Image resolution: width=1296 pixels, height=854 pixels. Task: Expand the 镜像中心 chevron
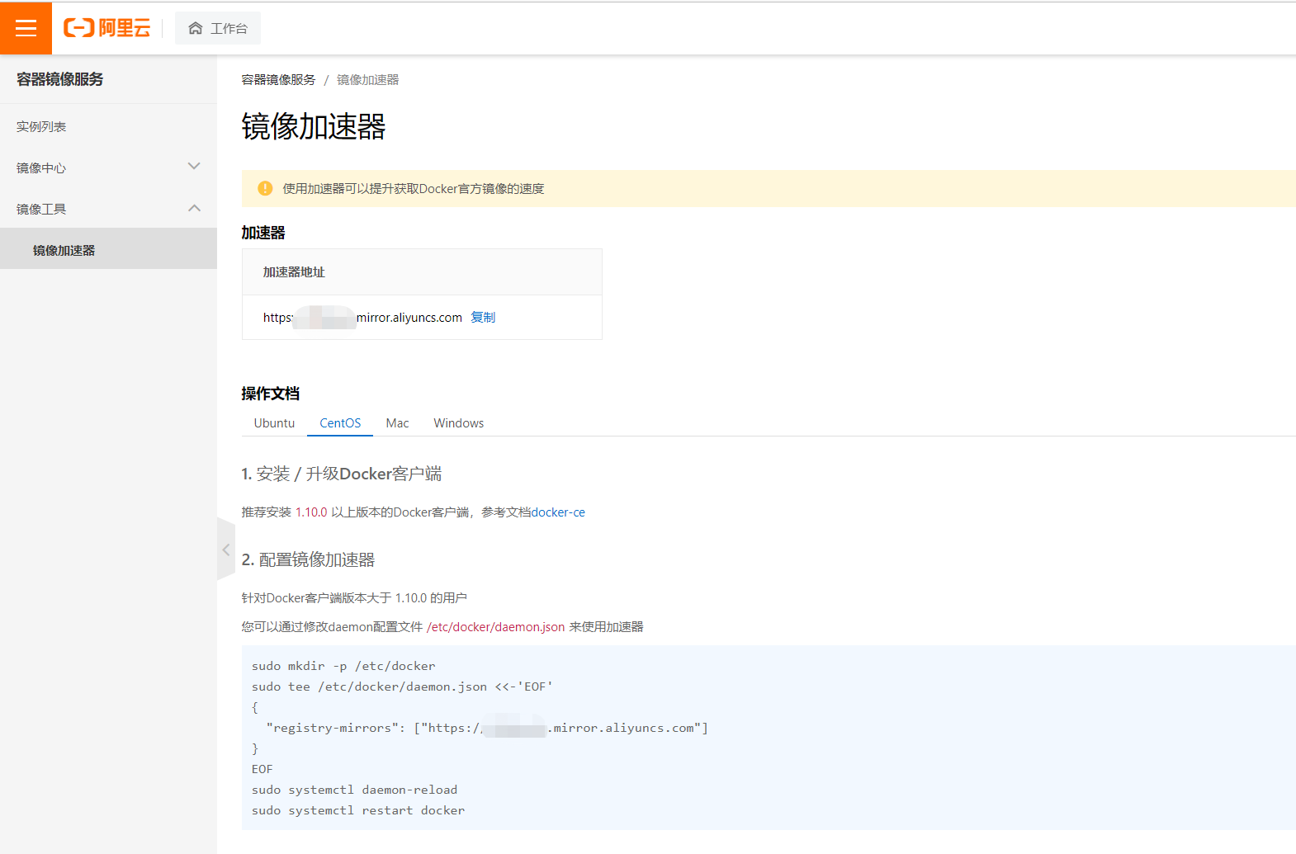coord(194,167)
